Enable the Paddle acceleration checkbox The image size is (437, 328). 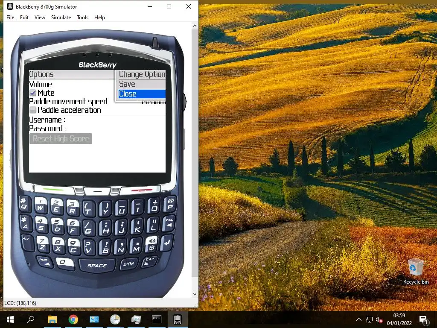pos(33,110)
